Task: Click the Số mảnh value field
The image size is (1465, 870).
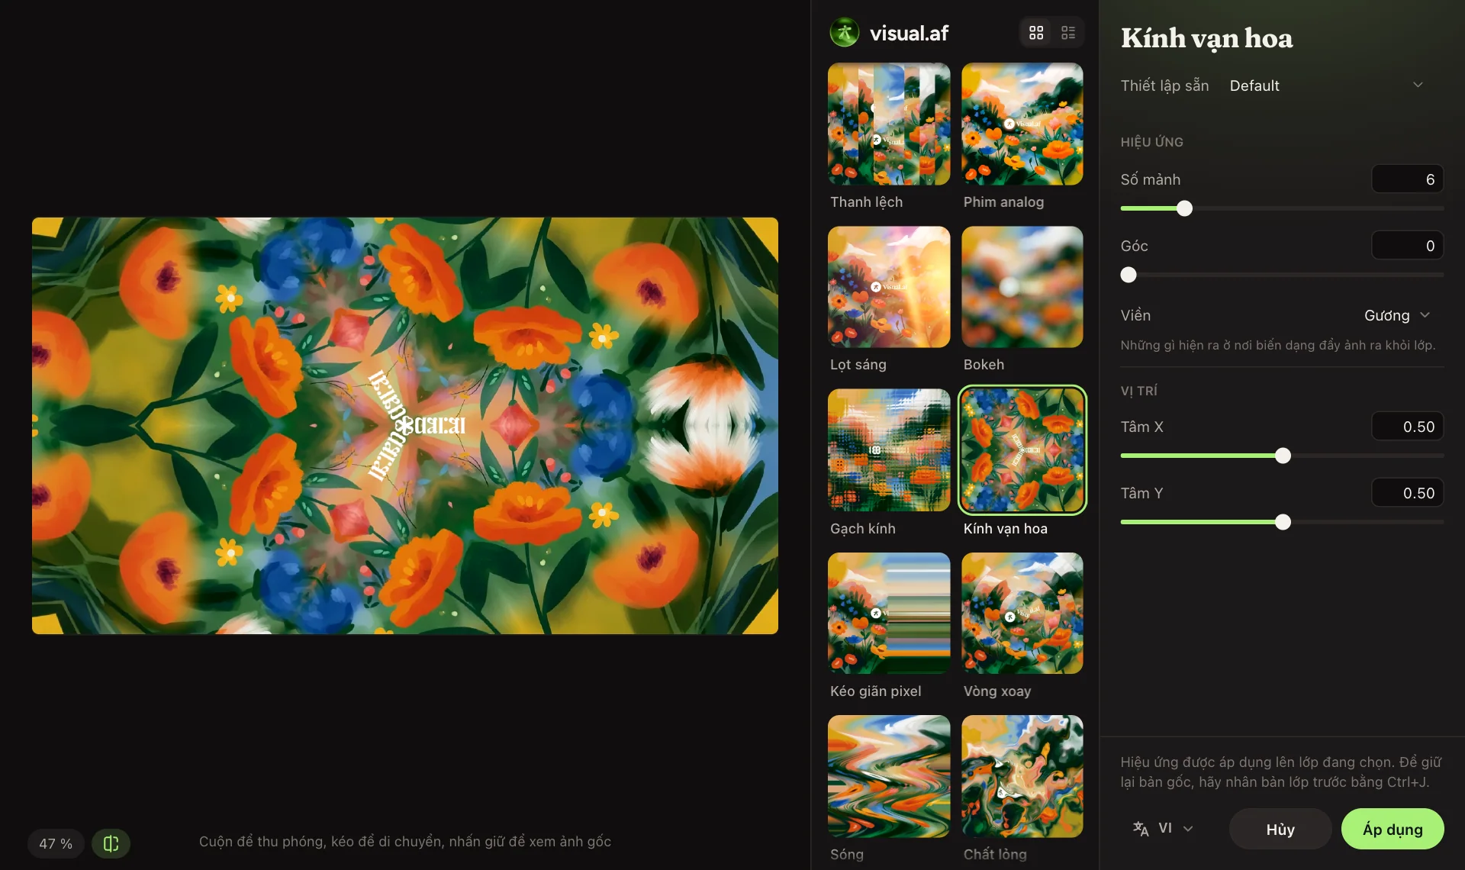Action: coord(1407,179)
